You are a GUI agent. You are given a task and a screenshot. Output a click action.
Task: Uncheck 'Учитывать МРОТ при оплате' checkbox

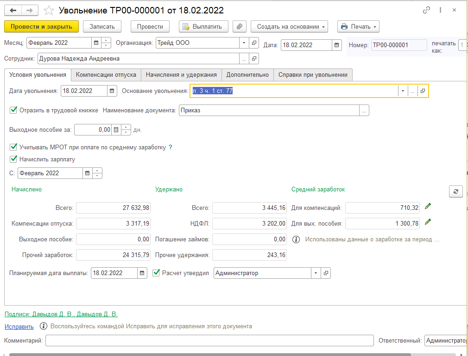pos(13,147)
